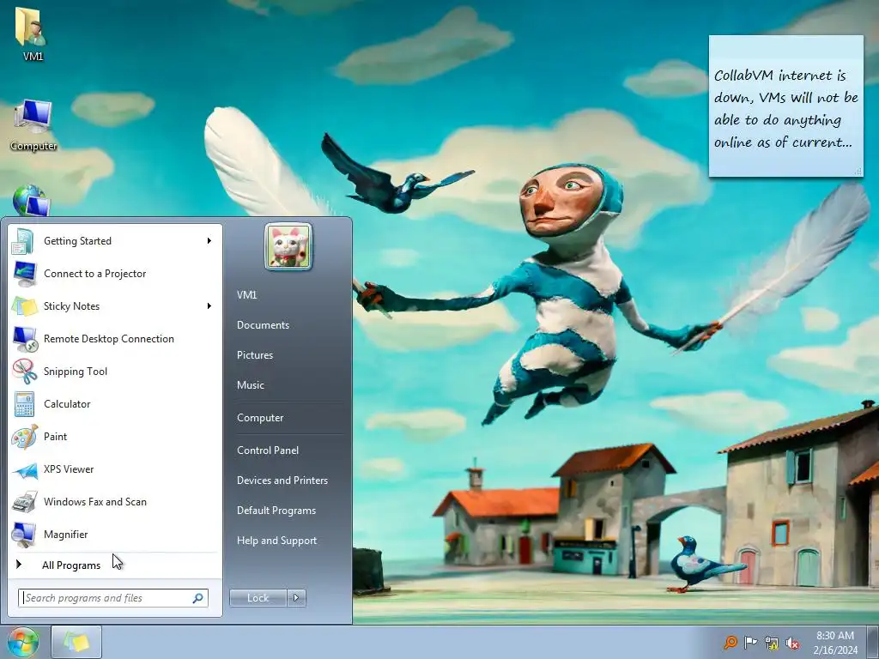Open Sticky Notes taskbar button
The height and width of the screenshot is (659, 879).
click(x=76, y=642)
